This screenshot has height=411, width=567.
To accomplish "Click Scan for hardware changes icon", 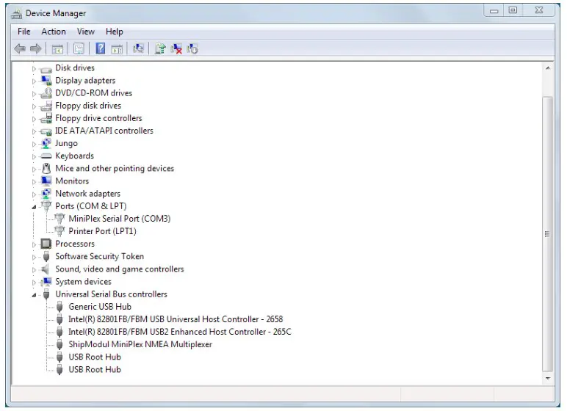I will [x=138, y=48].
